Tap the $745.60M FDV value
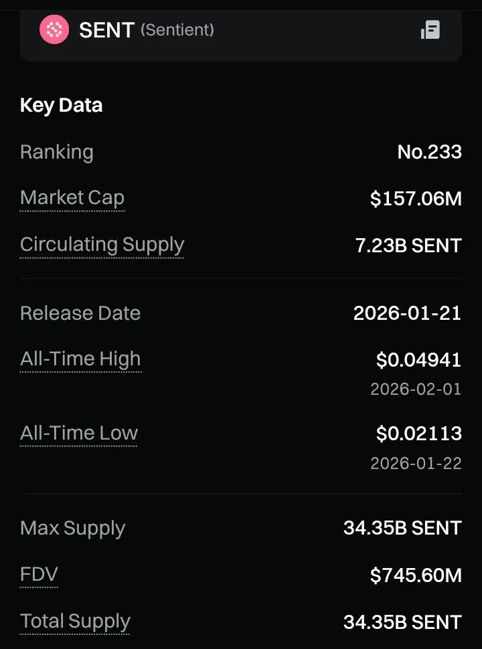 (416, 575)
